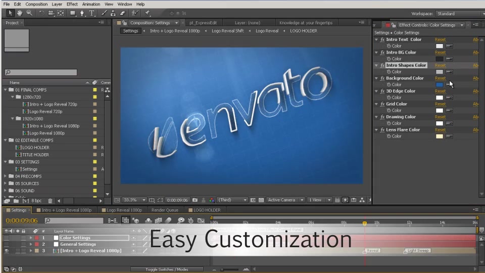This screenshot has width=485, height=273.
Task: Select the Horizontal Type tool
Action: [x=92, y=13]
